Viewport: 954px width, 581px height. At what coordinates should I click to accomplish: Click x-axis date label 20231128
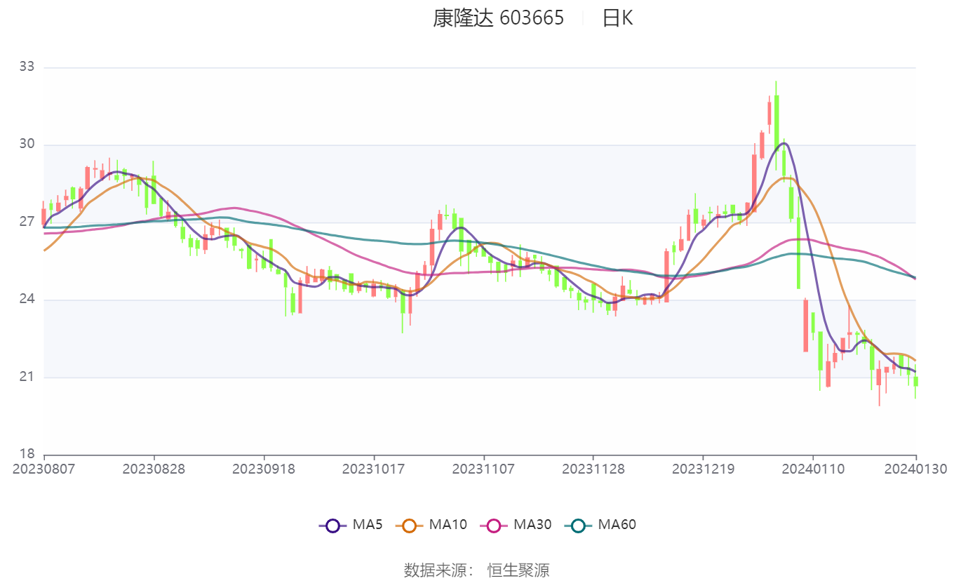pos(593,469)
